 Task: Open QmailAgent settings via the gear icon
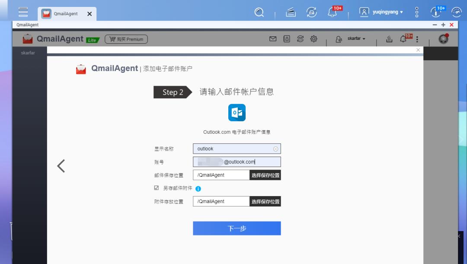[313, 39]
